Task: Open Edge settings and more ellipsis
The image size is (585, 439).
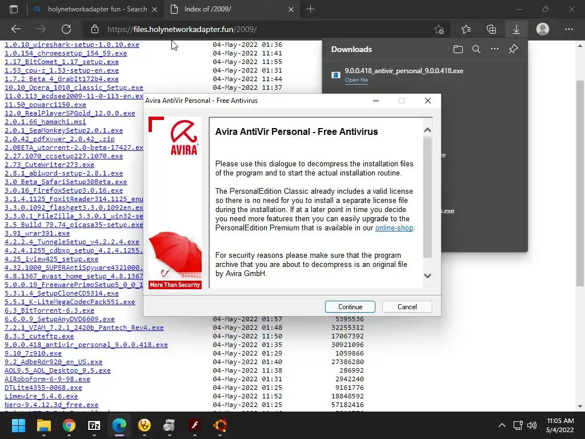Action: pyautogui.click(x=569, y=29)
